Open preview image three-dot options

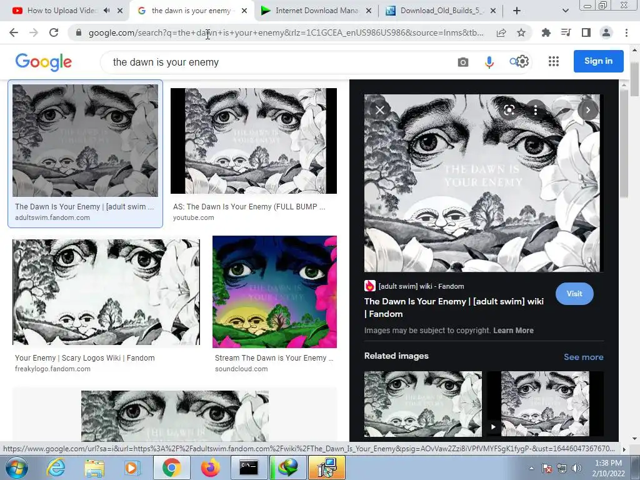click(536, 110)
